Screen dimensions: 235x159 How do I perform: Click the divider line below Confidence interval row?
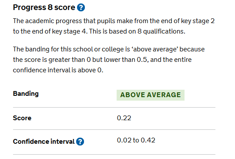tap(114, 154)
